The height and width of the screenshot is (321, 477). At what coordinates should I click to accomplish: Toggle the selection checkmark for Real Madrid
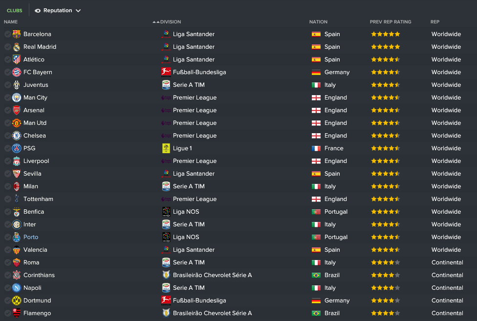(7, 47)
